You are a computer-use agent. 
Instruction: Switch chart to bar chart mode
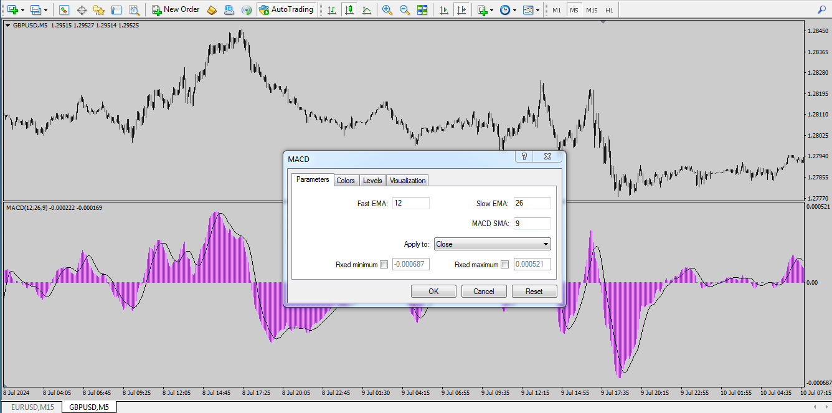(332, 10)
